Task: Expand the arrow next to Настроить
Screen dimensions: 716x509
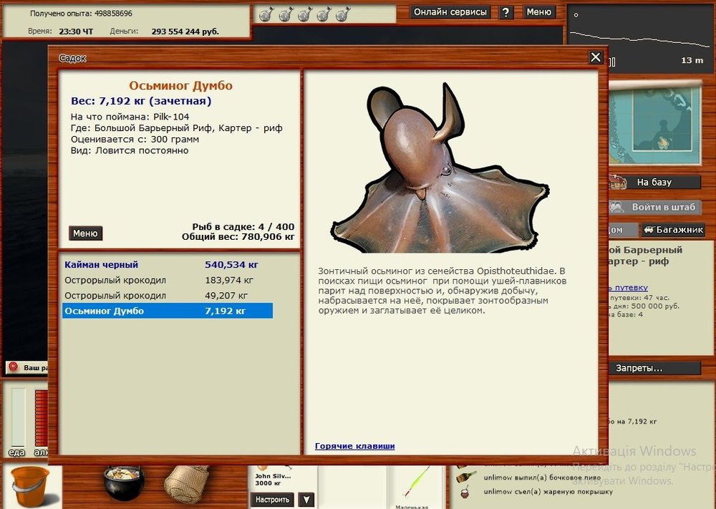Action: pyautogui.click(x=306, y=500)
